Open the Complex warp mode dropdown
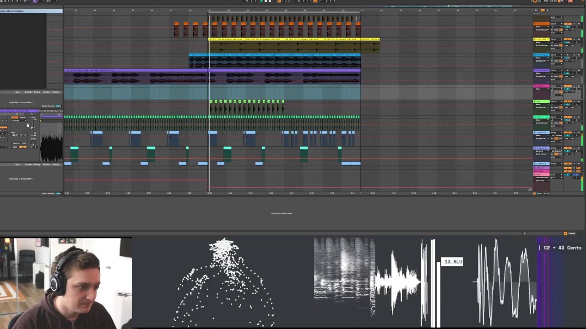Screen dimensions: 586x329 click(x=19, y=121)
